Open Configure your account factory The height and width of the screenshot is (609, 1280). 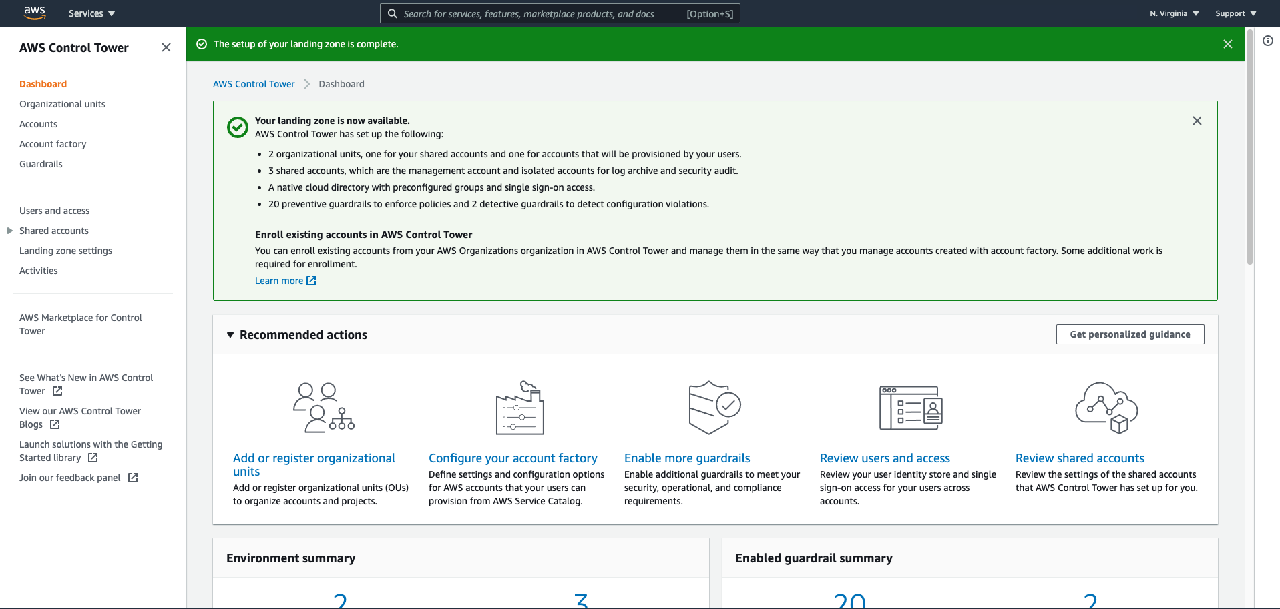click(513, 458)
